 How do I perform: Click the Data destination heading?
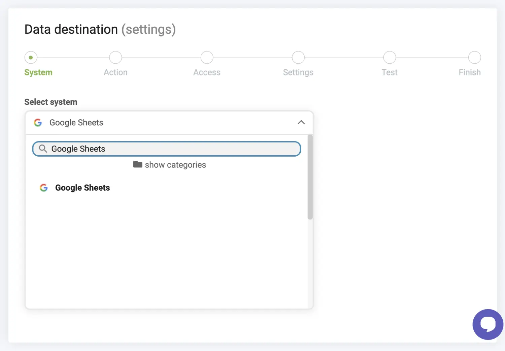point(100,30)
